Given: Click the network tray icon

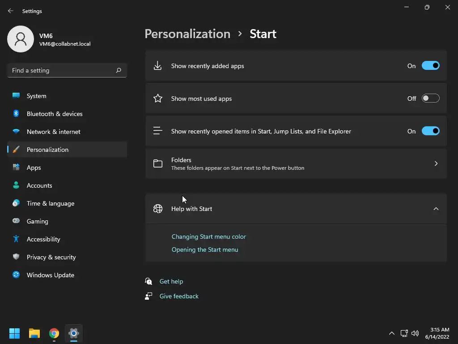Looking at the screenshot, I should coord(404,333).
